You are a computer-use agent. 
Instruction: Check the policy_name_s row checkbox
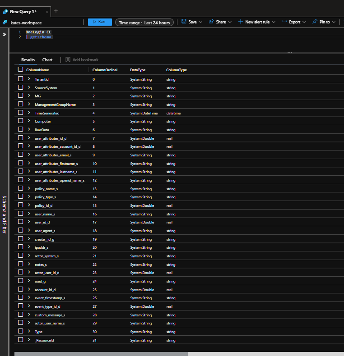coord(20,188)
